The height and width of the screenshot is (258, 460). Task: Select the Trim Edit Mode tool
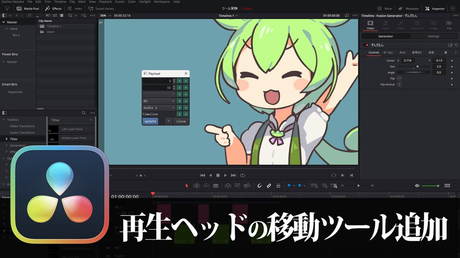point(196,185)
